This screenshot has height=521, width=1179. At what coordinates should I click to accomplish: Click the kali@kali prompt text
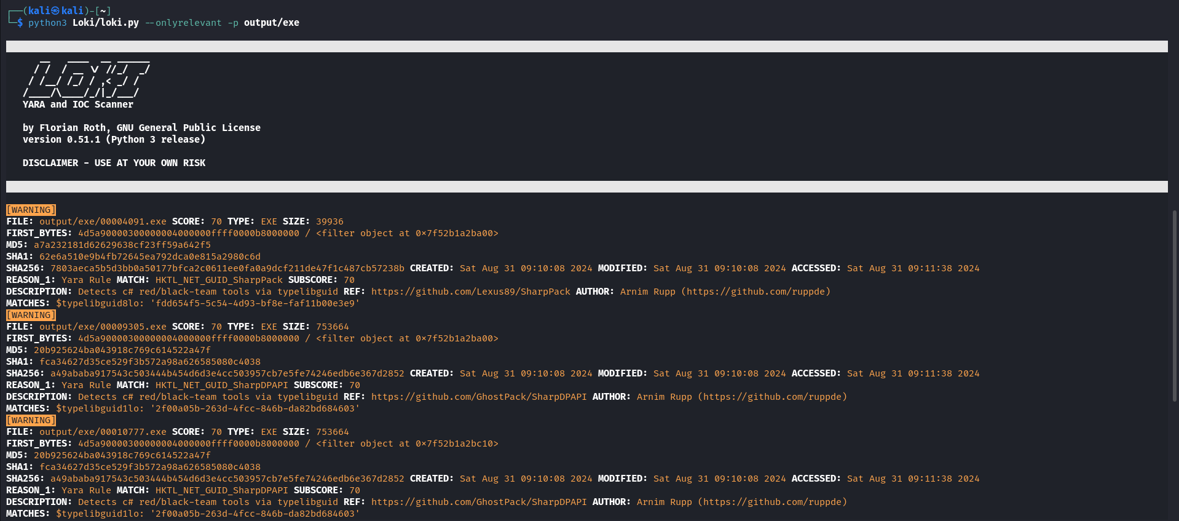click(x=56, y=10)
